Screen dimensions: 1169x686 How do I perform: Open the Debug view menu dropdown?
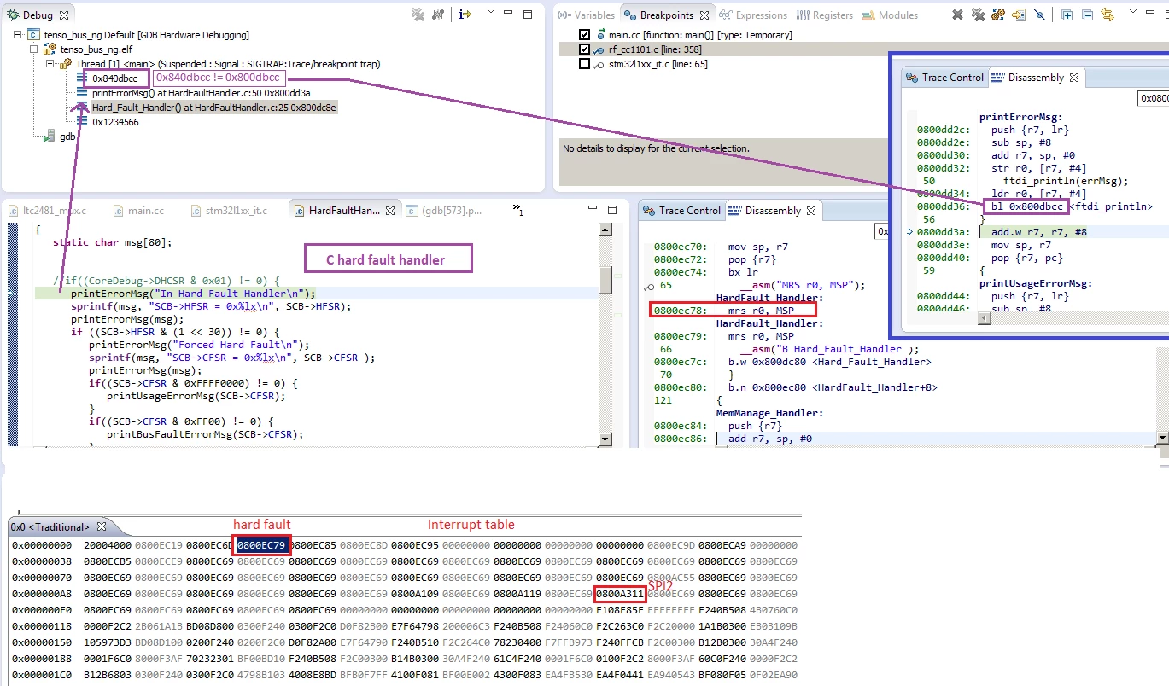[491, 13]
